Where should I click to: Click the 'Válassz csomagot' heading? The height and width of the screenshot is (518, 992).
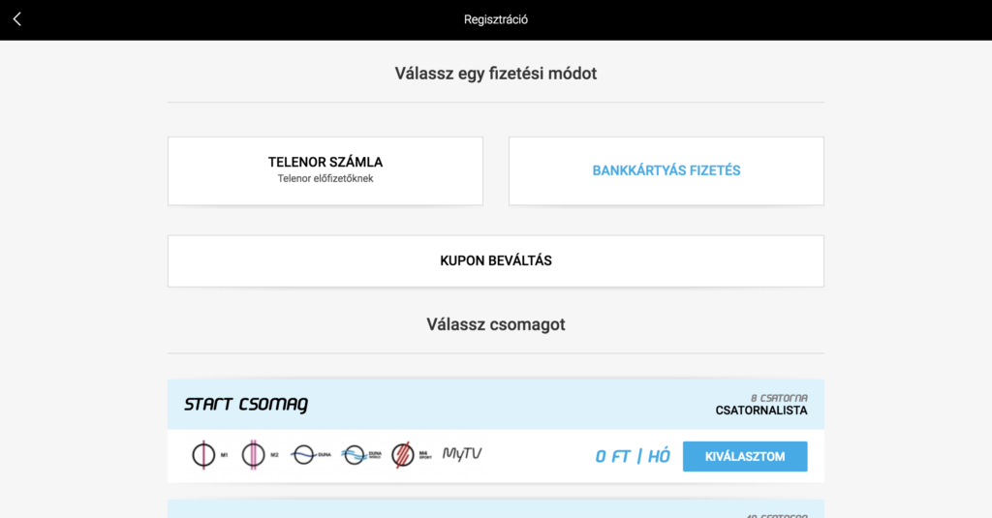[x=496, y=324]
